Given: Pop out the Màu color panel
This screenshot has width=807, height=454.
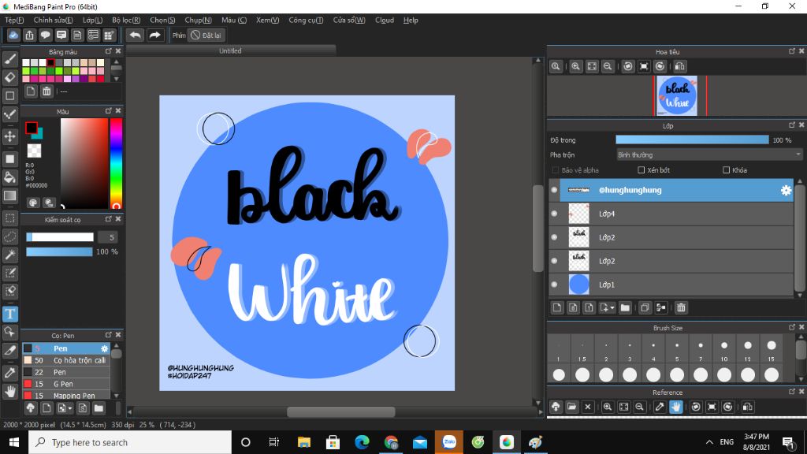Looking at the screenshot, I should [x=108, y=110].
